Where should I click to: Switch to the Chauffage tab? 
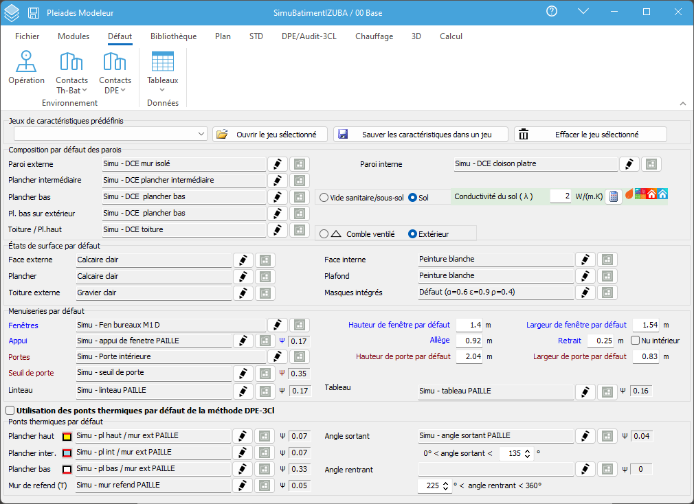click(374, 36)
